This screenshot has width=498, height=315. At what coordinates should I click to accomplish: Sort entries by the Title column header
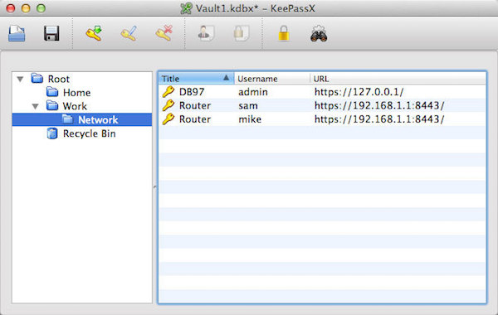(196, 79)
